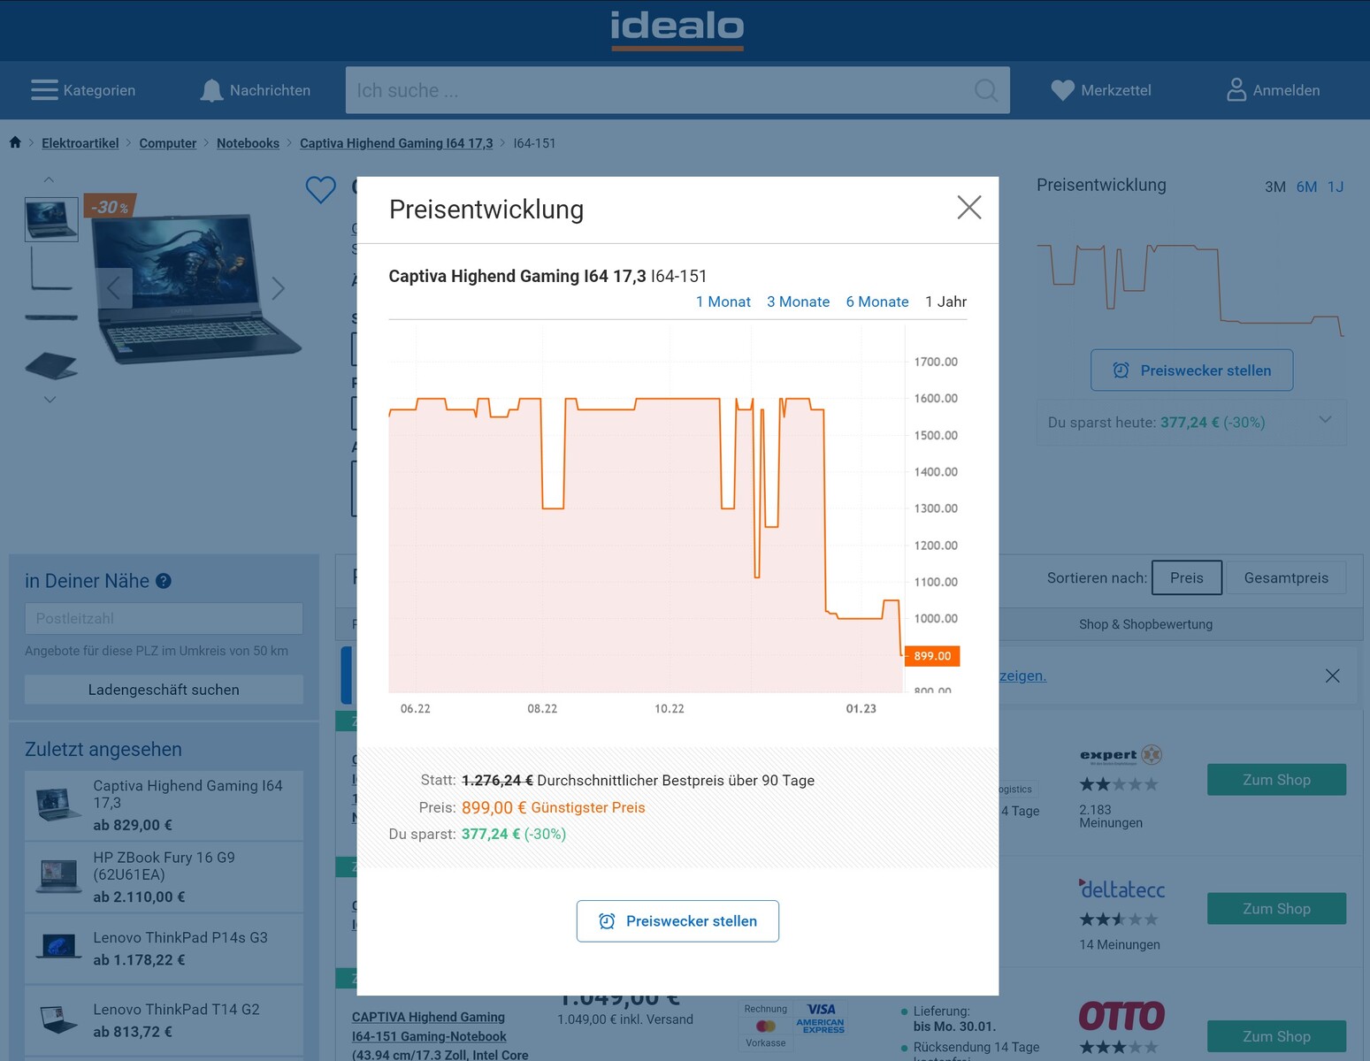Screen dimensions: 1370x1061
Task: Open recently viewed Lenovo ThinkPad P14s G3
Action: click(164, 949)
